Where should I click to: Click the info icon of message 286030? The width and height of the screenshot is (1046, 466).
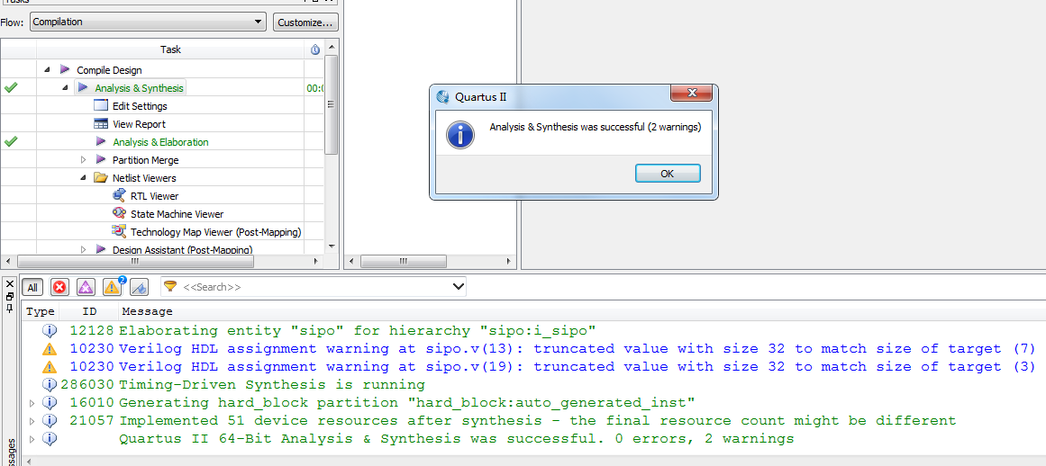tap(50, 384)
